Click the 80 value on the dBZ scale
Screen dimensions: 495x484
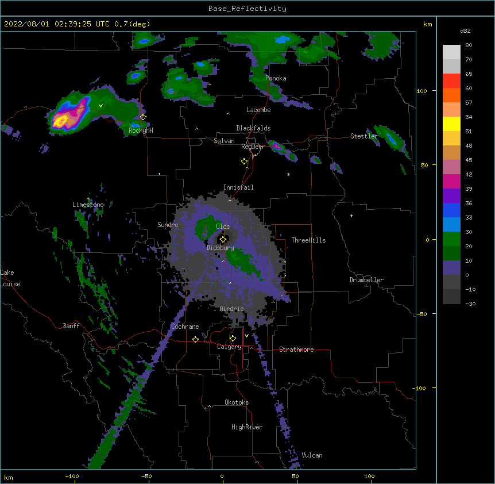click(x=469, y=45)
